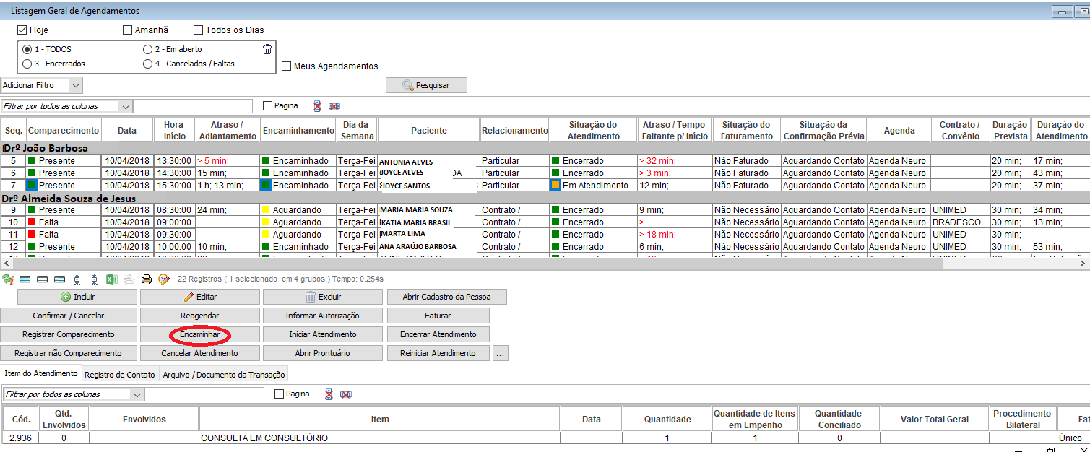Open the Arquivo / Documento da Transação tab

coord(224,374)
